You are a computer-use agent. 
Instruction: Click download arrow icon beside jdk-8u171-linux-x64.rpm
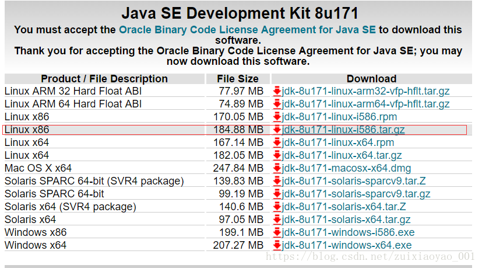[277, 142]
